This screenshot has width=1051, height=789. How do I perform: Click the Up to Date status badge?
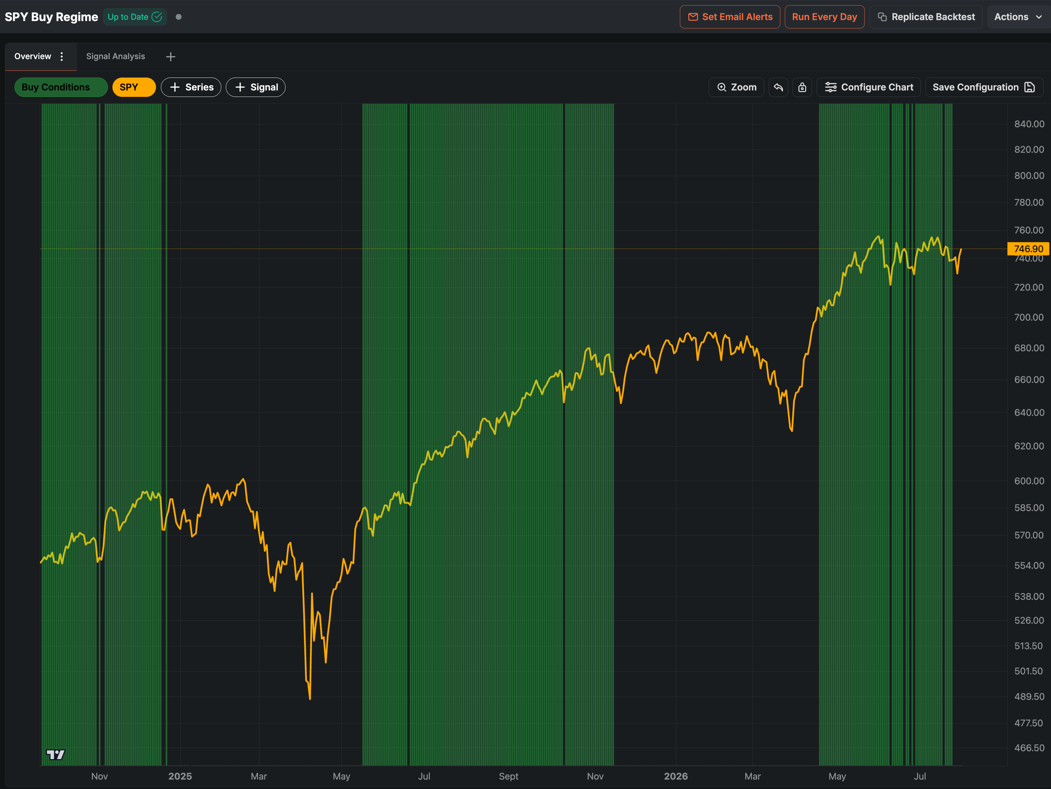coord(135,17)
